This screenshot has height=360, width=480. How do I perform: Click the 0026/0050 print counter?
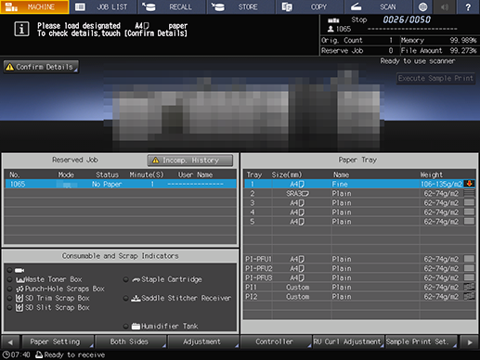[x=407, y=19]
